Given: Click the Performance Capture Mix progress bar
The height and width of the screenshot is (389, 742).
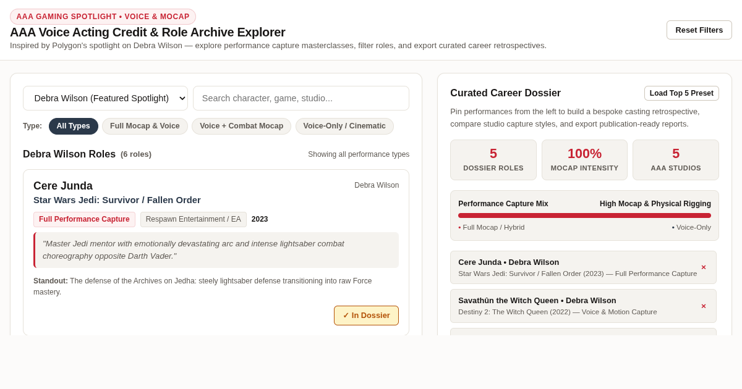Looking at the screenshot, I should click(x=584, y=215).
